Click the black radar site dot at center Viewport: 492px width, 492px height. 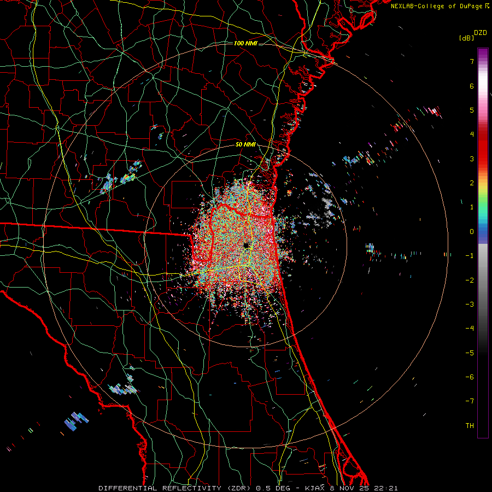[x=245, y=245]
